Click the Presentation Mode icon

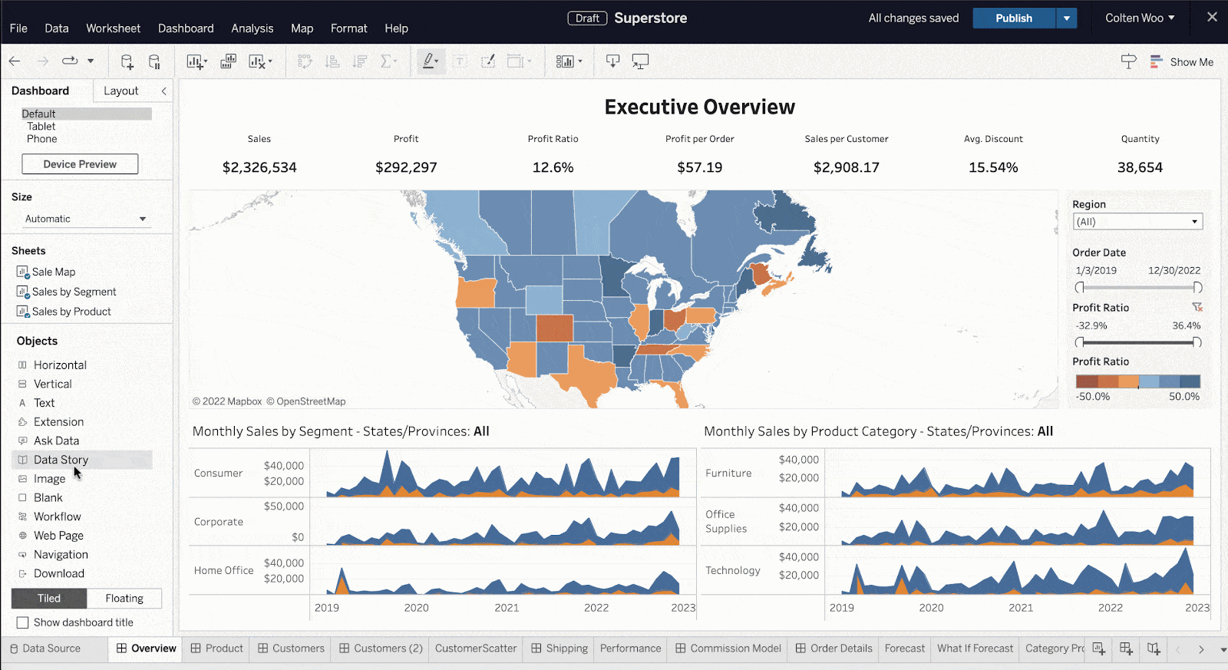click(x=640, y=61)
